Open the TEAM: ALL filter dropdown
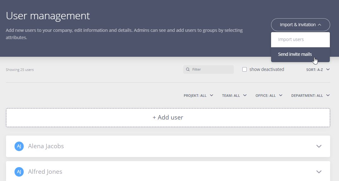This screenshot has width=339, height=181. 234,96
